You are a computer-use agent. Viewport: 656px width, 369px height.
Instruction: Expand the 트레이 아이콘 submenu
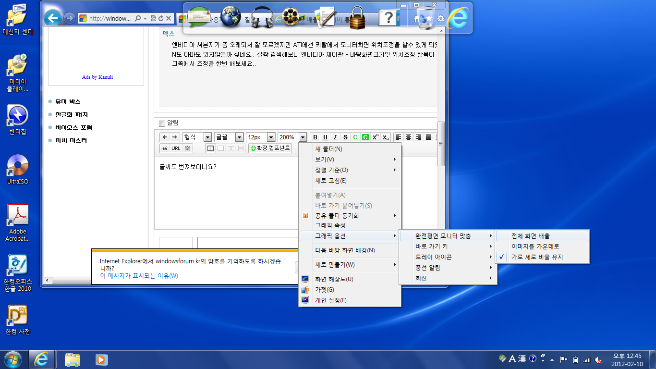click(x=448, y=257)
